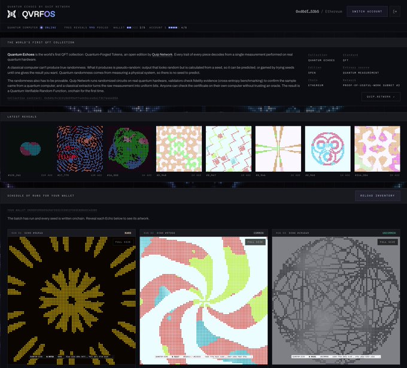Open the Quip Network link in the description
The height and width of the screenshot is (368, 407).
pos(162,54)
